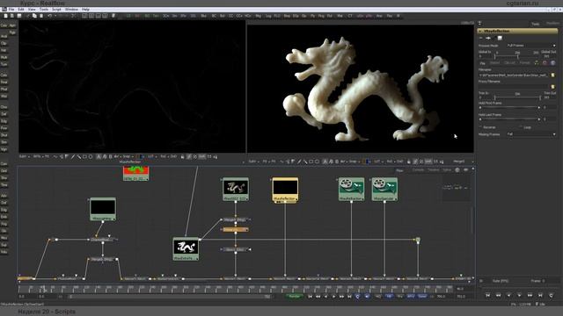Add a 3Cm tool from toolbar
This screenshot has width=563, height=316.
tap(166, 16)
